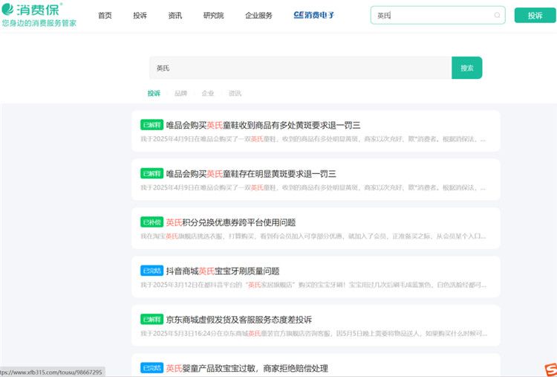
Task: Click the green 搜索 button
Action: [x=467, y=68]
